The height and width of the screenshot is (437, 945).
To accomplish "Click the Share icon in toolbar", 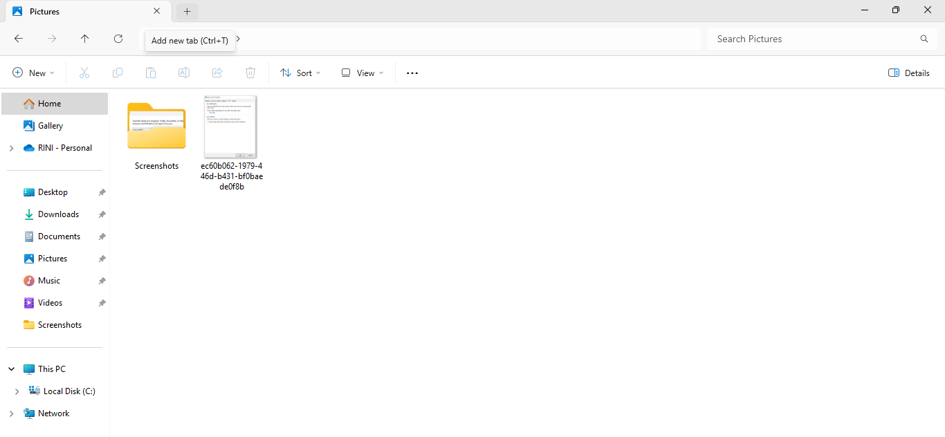I will pos(217,73).
